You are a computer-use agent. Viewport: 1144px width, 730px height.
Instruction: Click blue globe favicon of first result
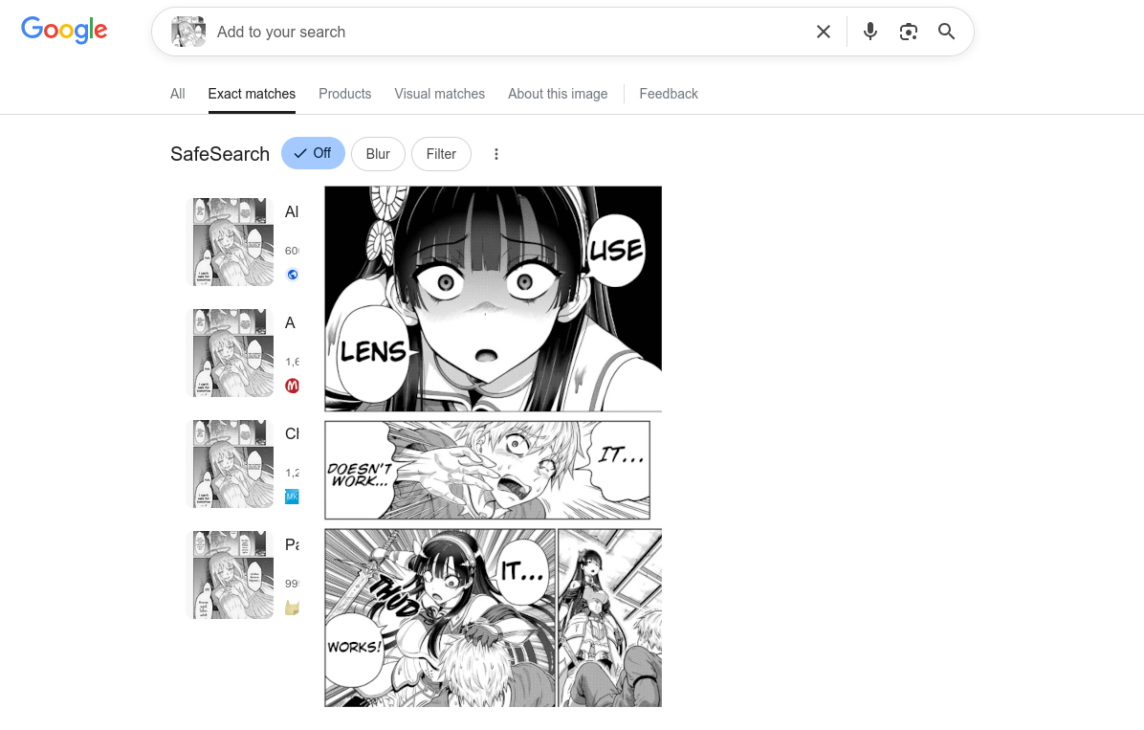[x=293, y=275]
